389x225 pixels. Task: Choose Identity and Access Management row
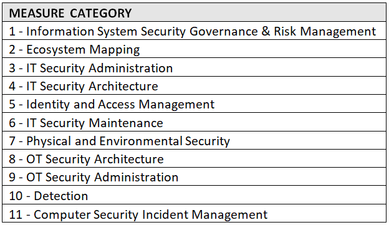click(x=194, y=103)
